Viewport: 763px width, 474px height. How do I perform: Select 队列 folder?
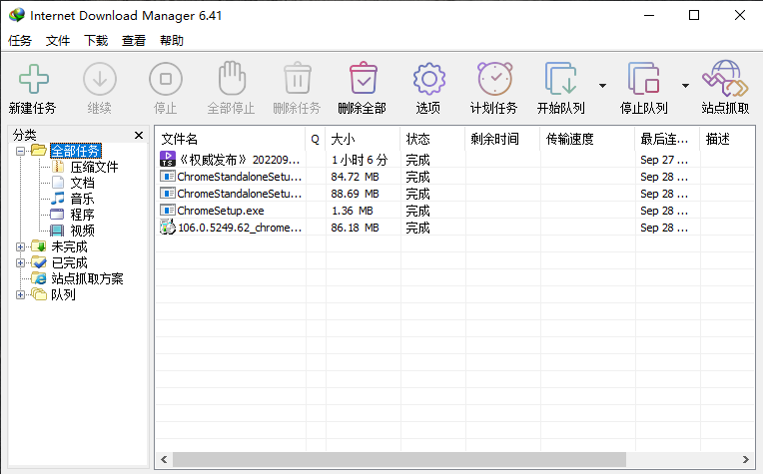click(63, 294)
